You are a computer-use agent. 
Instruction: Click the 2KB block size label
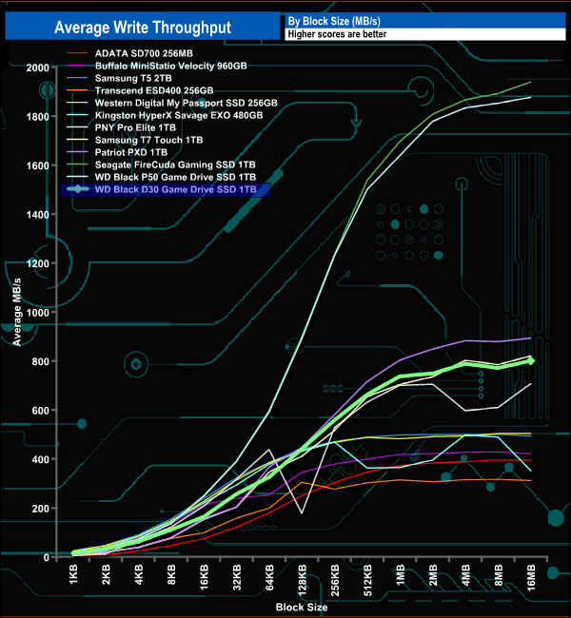[106, 574]
